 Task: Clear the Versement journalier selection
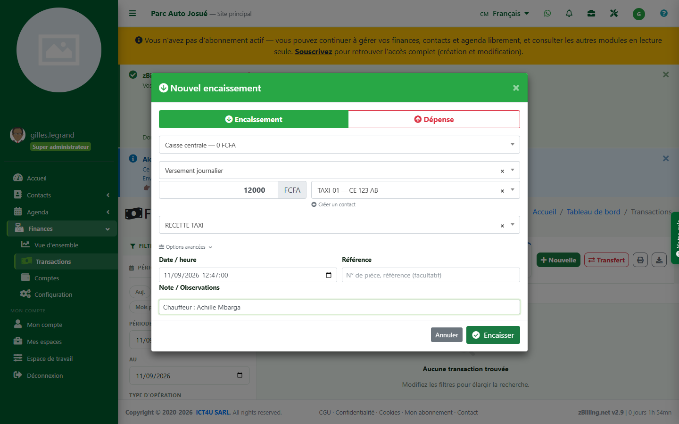click(502, 171)
